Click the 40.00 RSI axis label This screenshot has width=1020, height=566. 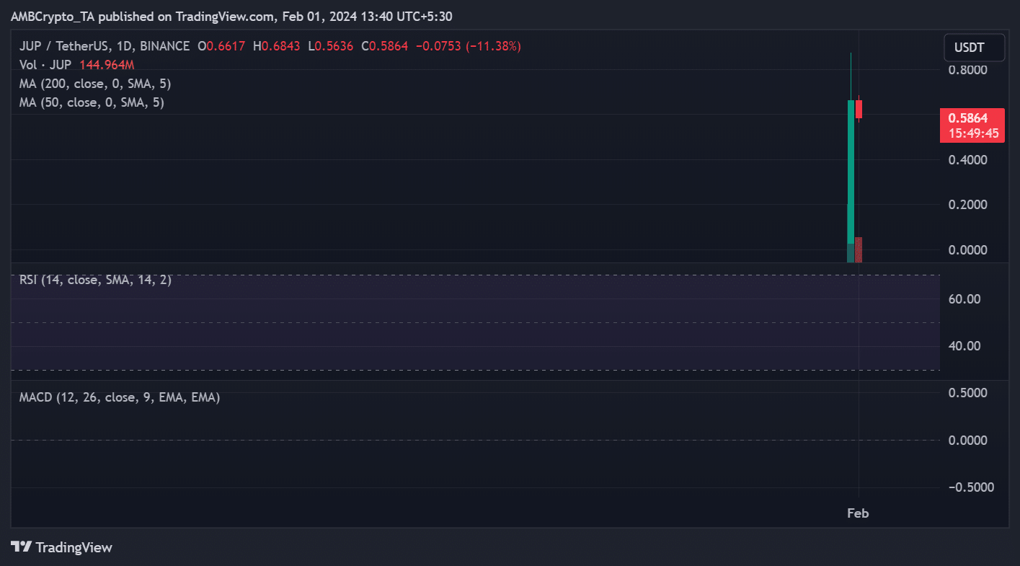coord(965,346)
